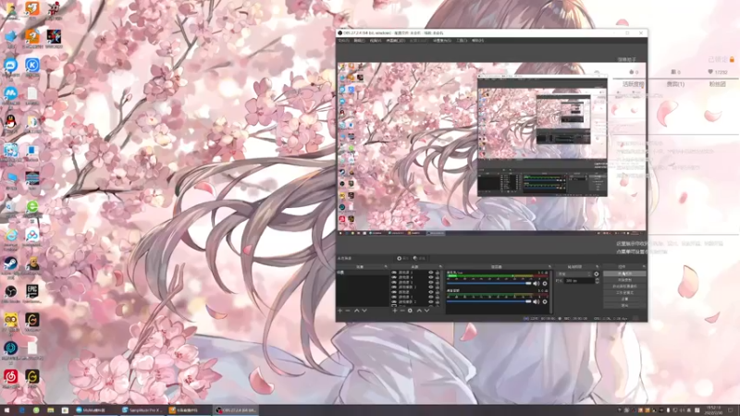Open the green 360 browser taskbar icon
Screen dimensions: 740x416
click(x=36, y=410)
